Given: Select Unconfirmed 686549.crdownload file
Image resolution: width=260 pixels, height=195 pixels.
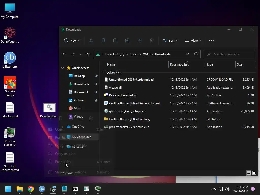Looking at the screenshot, I should 179,79.
